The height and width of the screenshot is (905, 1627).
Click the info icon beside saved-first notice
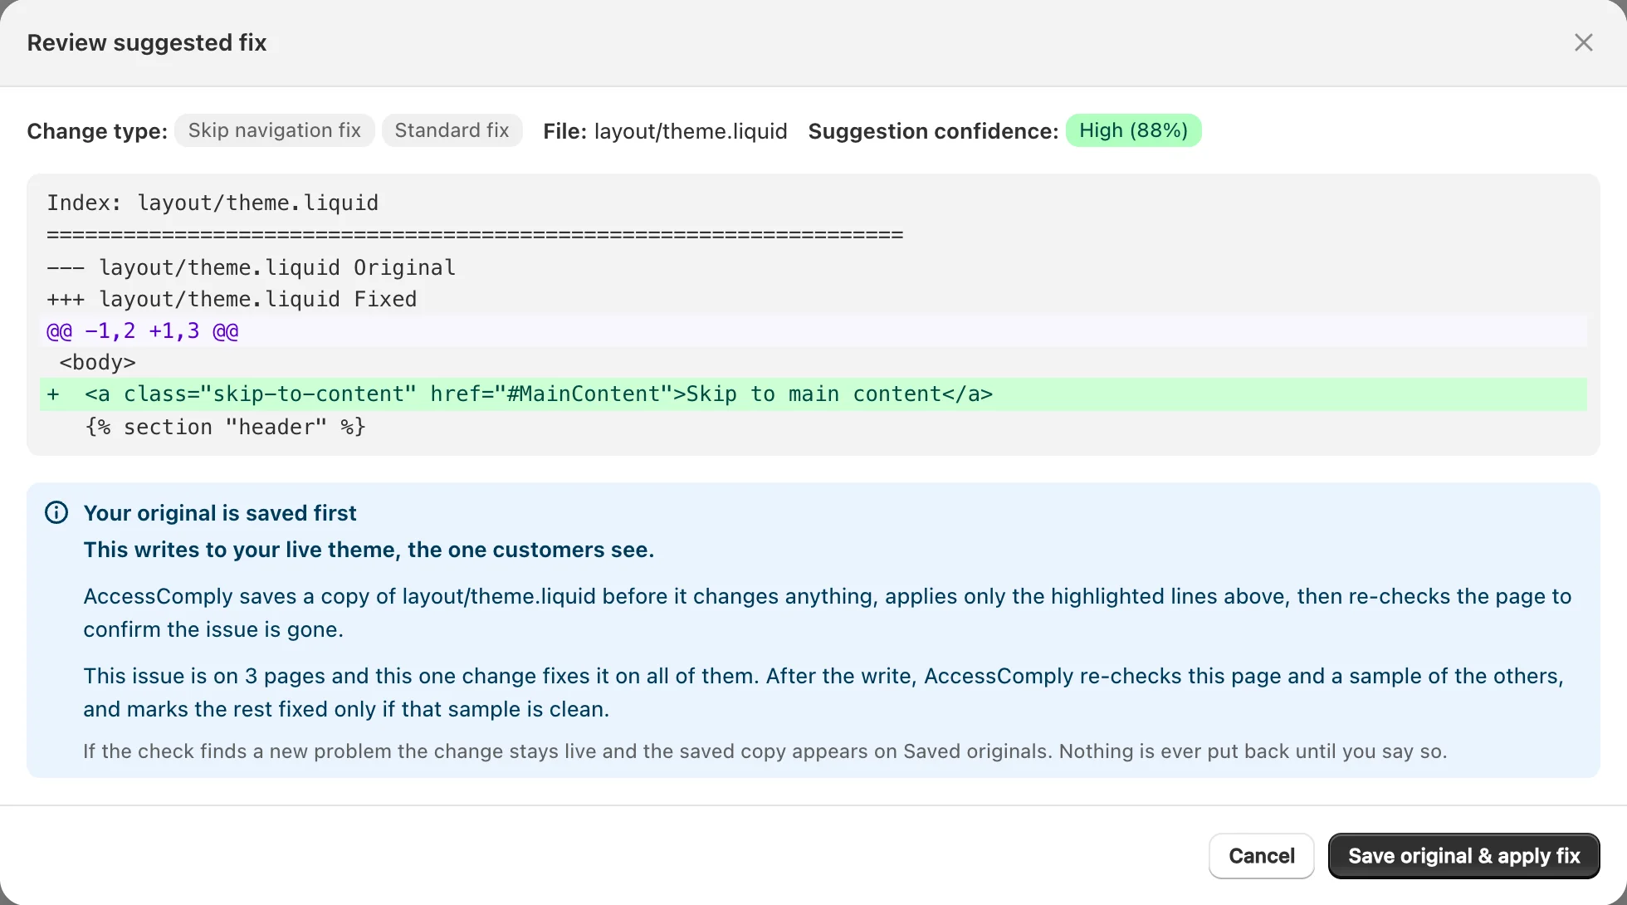[x=56, y=512]
